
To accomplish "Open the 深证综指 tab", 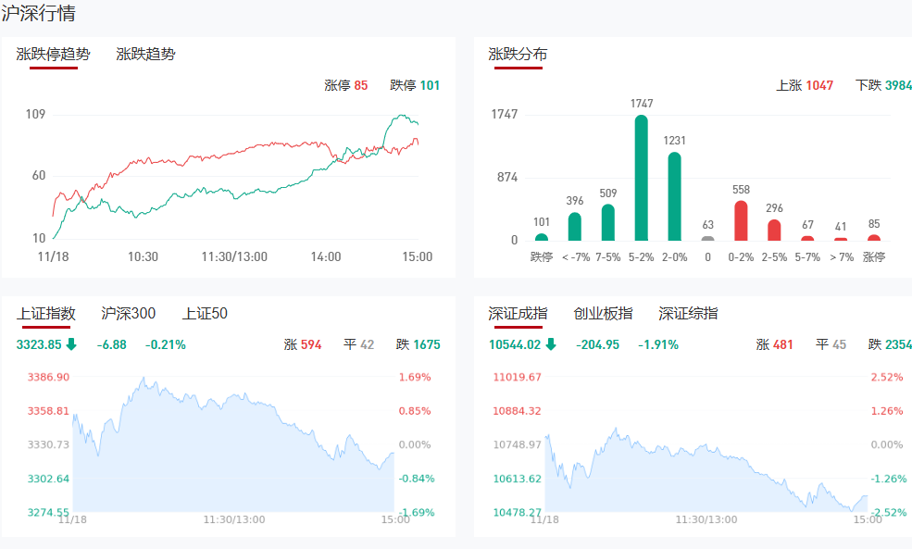I will [x=688, y=313].
